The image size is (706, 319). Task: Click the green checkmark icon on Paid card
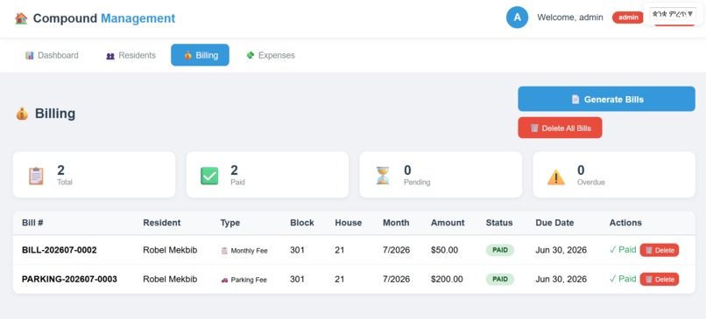point(209,176)
